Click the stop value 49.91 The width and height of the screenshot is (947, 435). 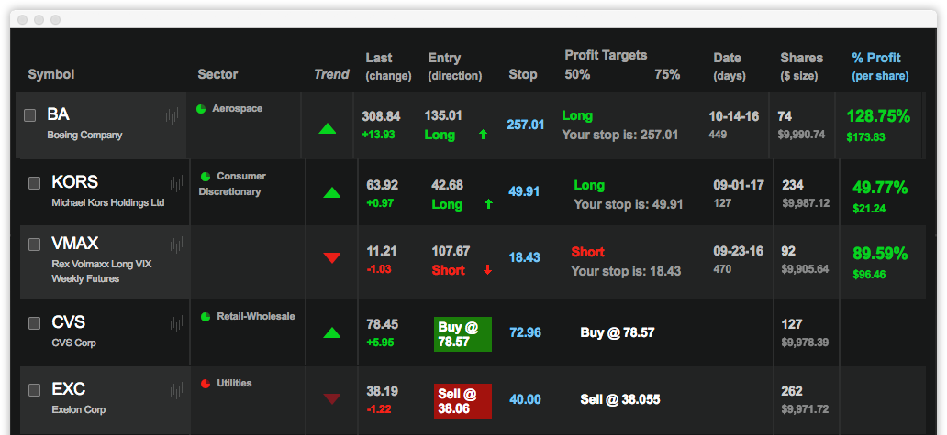tap(524, 192)
